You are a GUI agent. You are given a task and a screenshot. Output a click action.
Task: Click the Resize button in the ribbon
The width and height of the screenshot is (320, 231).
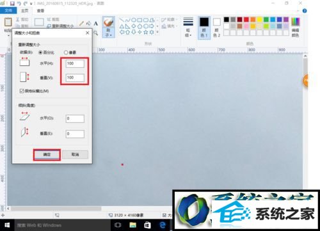tap(60, 26)
